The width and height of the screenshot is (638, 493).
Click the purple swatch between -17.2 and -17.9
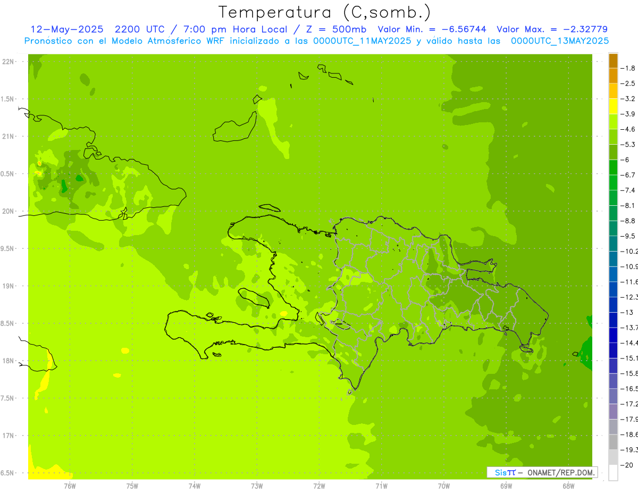pyautogui.click(x=613, y=412)
